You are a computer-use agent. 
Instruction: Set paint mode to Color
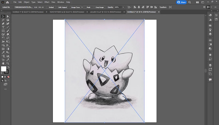(x=2, y=77)
